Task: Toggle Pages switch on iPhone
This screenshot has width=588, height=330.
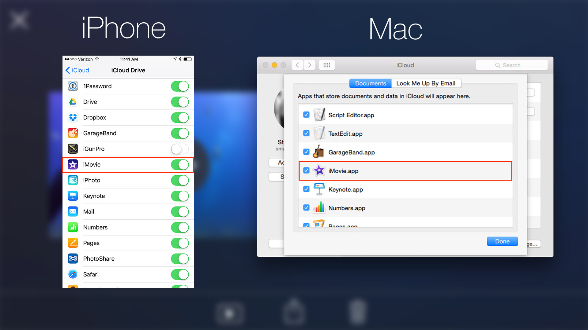Action: point(180,243)
